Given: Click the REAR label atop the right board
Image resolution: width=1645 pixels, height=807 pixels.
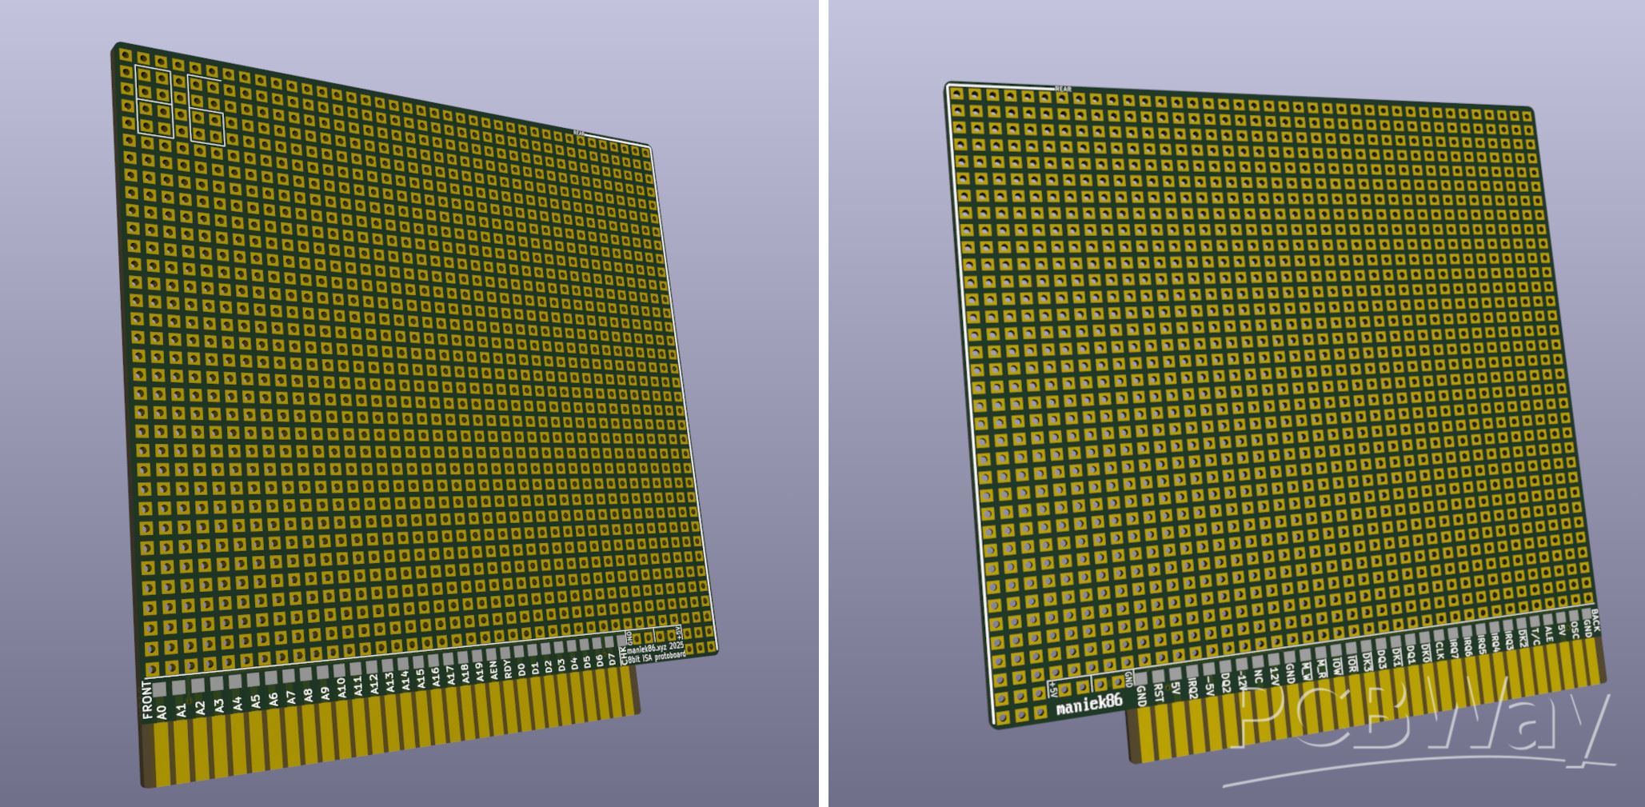Looking at the screenshot, I should click(1063, 89).
